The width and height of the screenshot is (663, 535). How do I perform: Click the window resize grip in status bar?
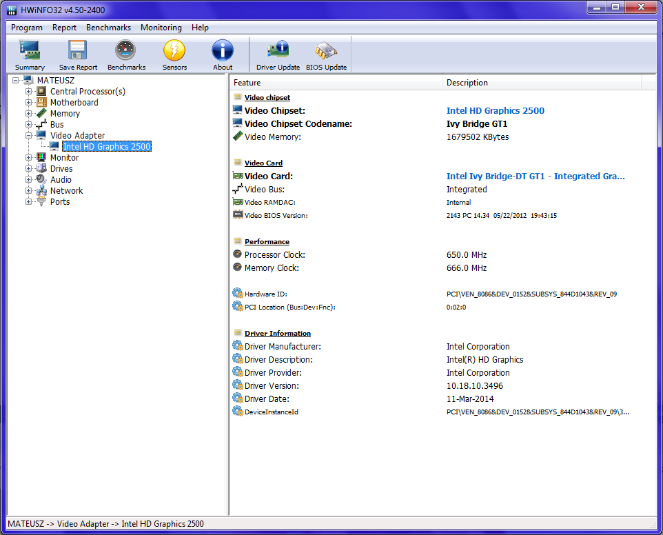coord(653,525)
